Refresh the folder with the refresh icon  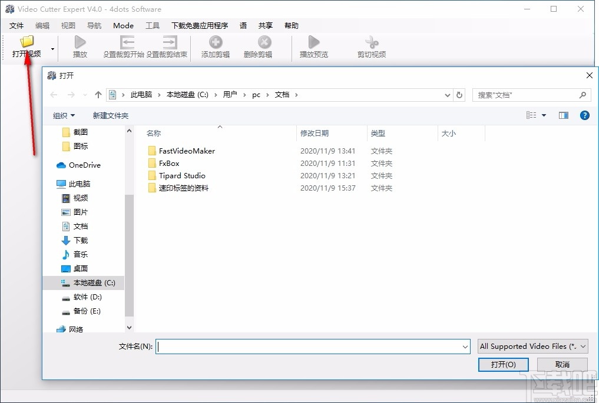pos(459,94)
